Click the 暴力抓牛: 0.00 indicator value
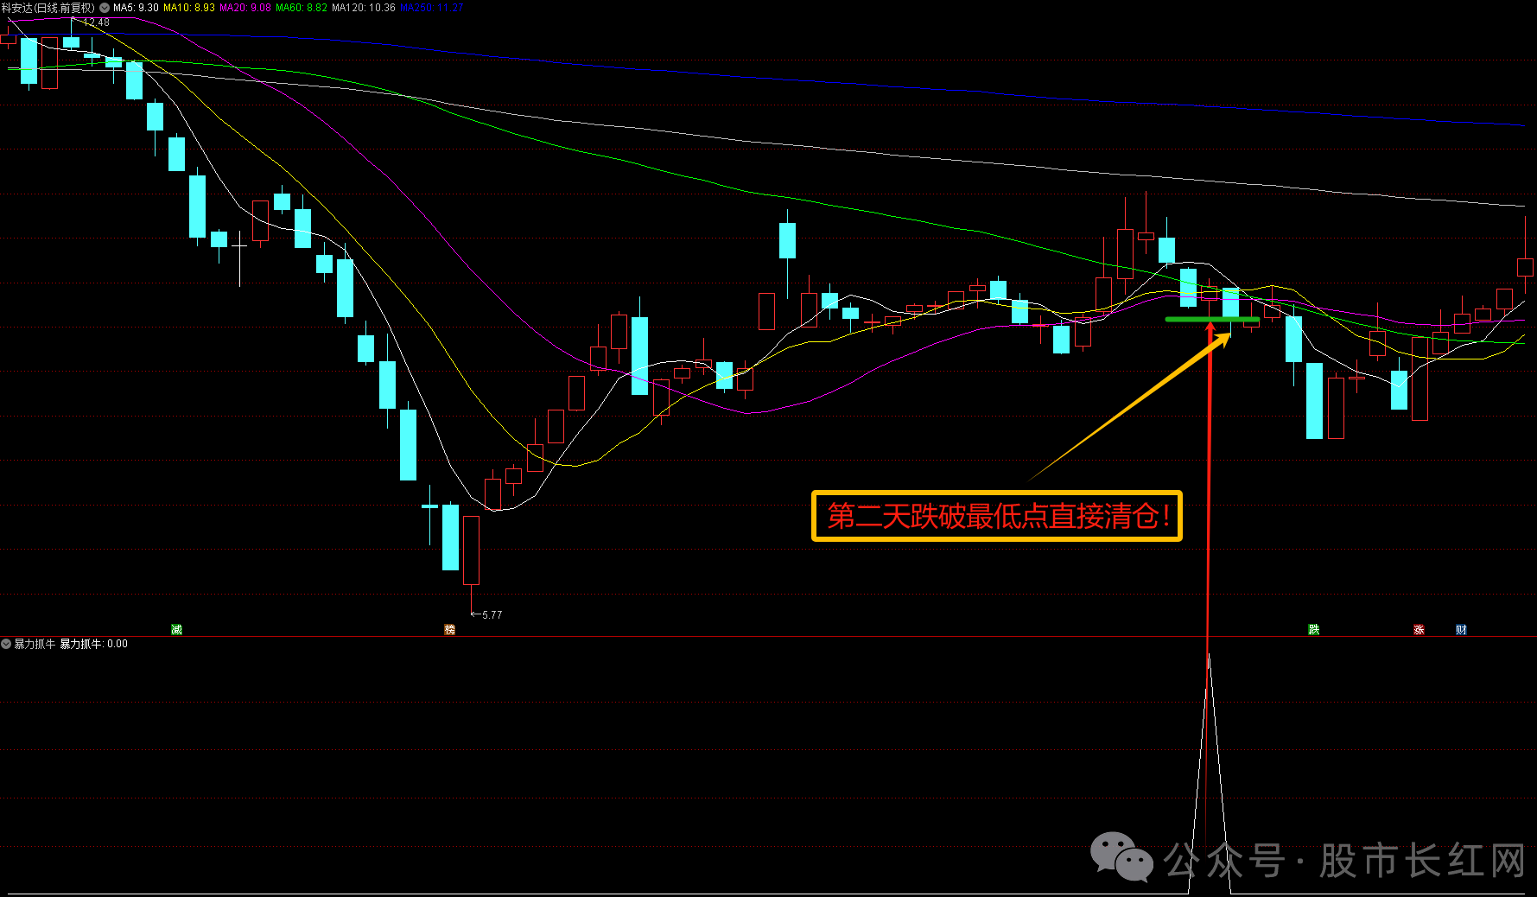The width and height of the screenshot is (1537, 897). pyautogui.click(x=93, y=644)
